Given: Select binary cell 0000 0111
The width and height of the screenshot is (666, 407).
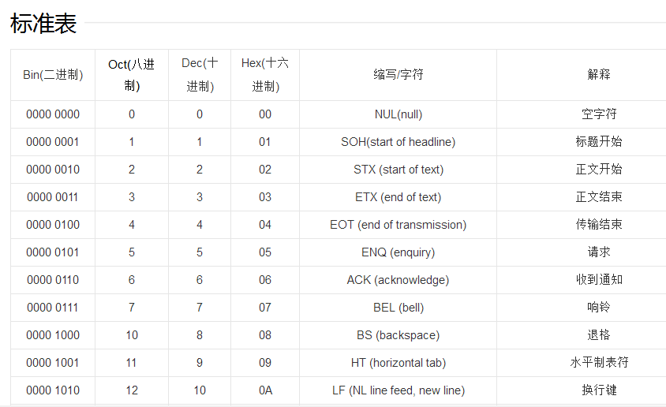Looking at the screenshot, I should (x=53, y=308).
